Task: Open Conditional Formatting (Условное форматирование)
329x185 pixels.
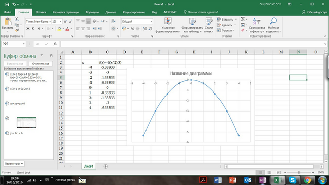Action: point(168,25)
